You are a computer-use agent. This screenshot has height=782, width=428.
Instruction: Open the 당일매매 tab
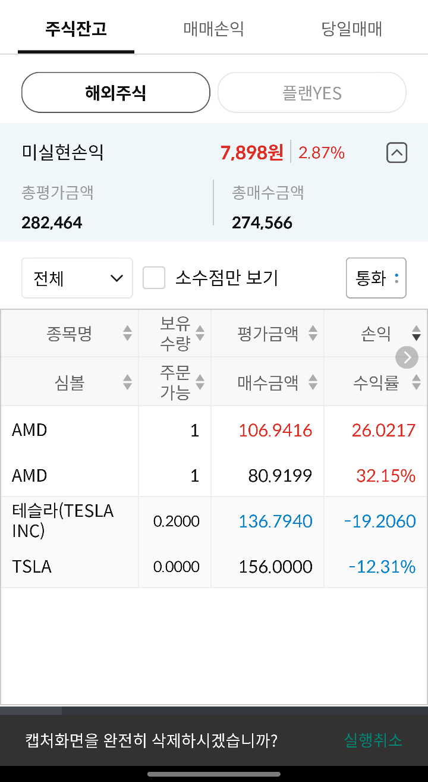(352, 29)
